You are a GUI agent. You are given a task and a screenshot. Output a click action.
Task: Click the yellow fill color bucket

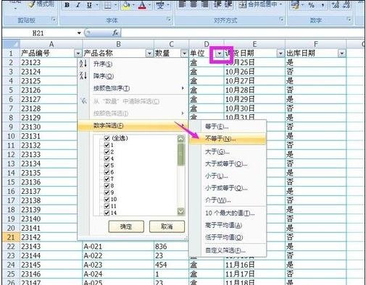(126, 5)
